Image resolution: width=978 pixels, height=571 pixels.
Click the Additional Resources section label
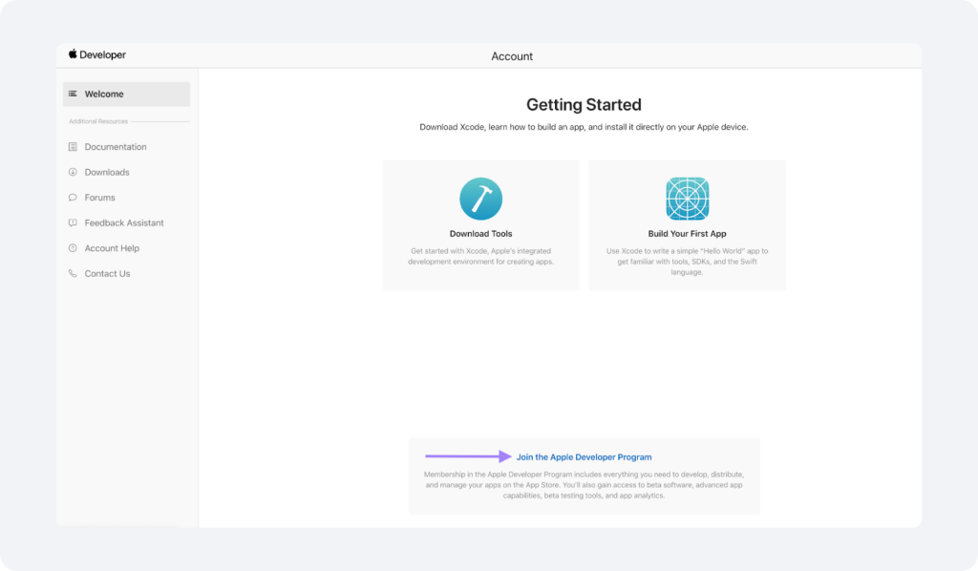(x=98, y=121)
